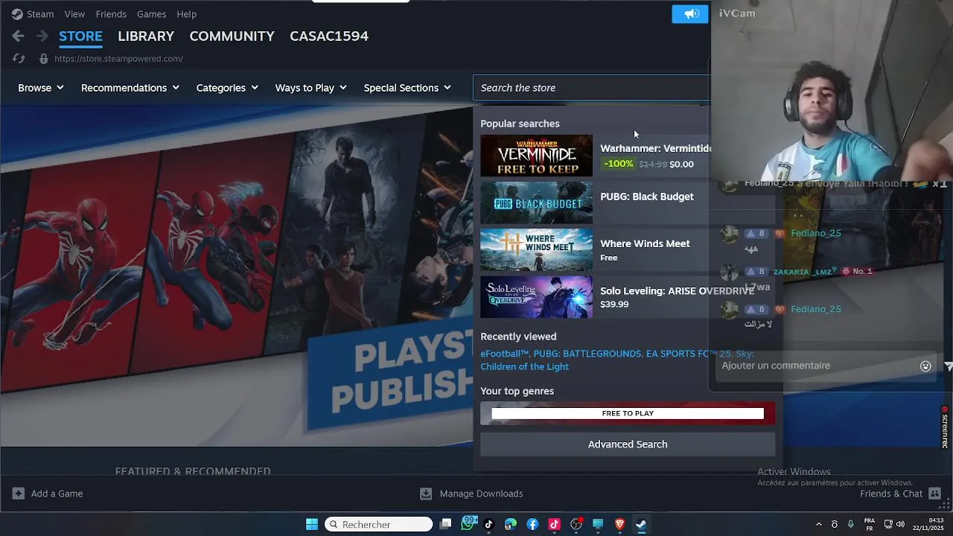Image resolution: width=953 pixels, height=536 pixels.
Task: Open the CASAC1594 profile tab
Action: [329, 36]
